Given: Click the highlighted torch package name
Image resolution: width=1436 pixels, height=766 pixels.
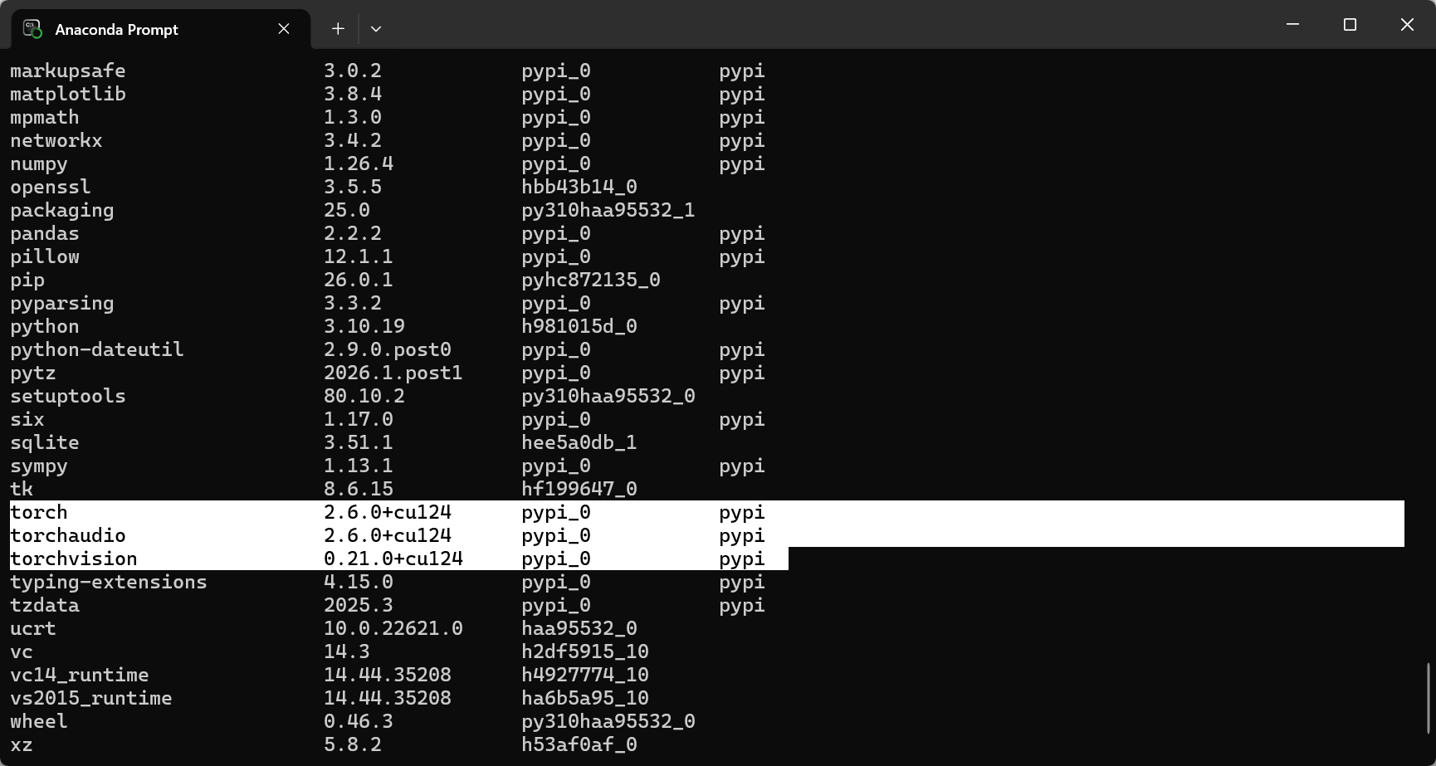Looking at the screenshot, I should (39, 512).
